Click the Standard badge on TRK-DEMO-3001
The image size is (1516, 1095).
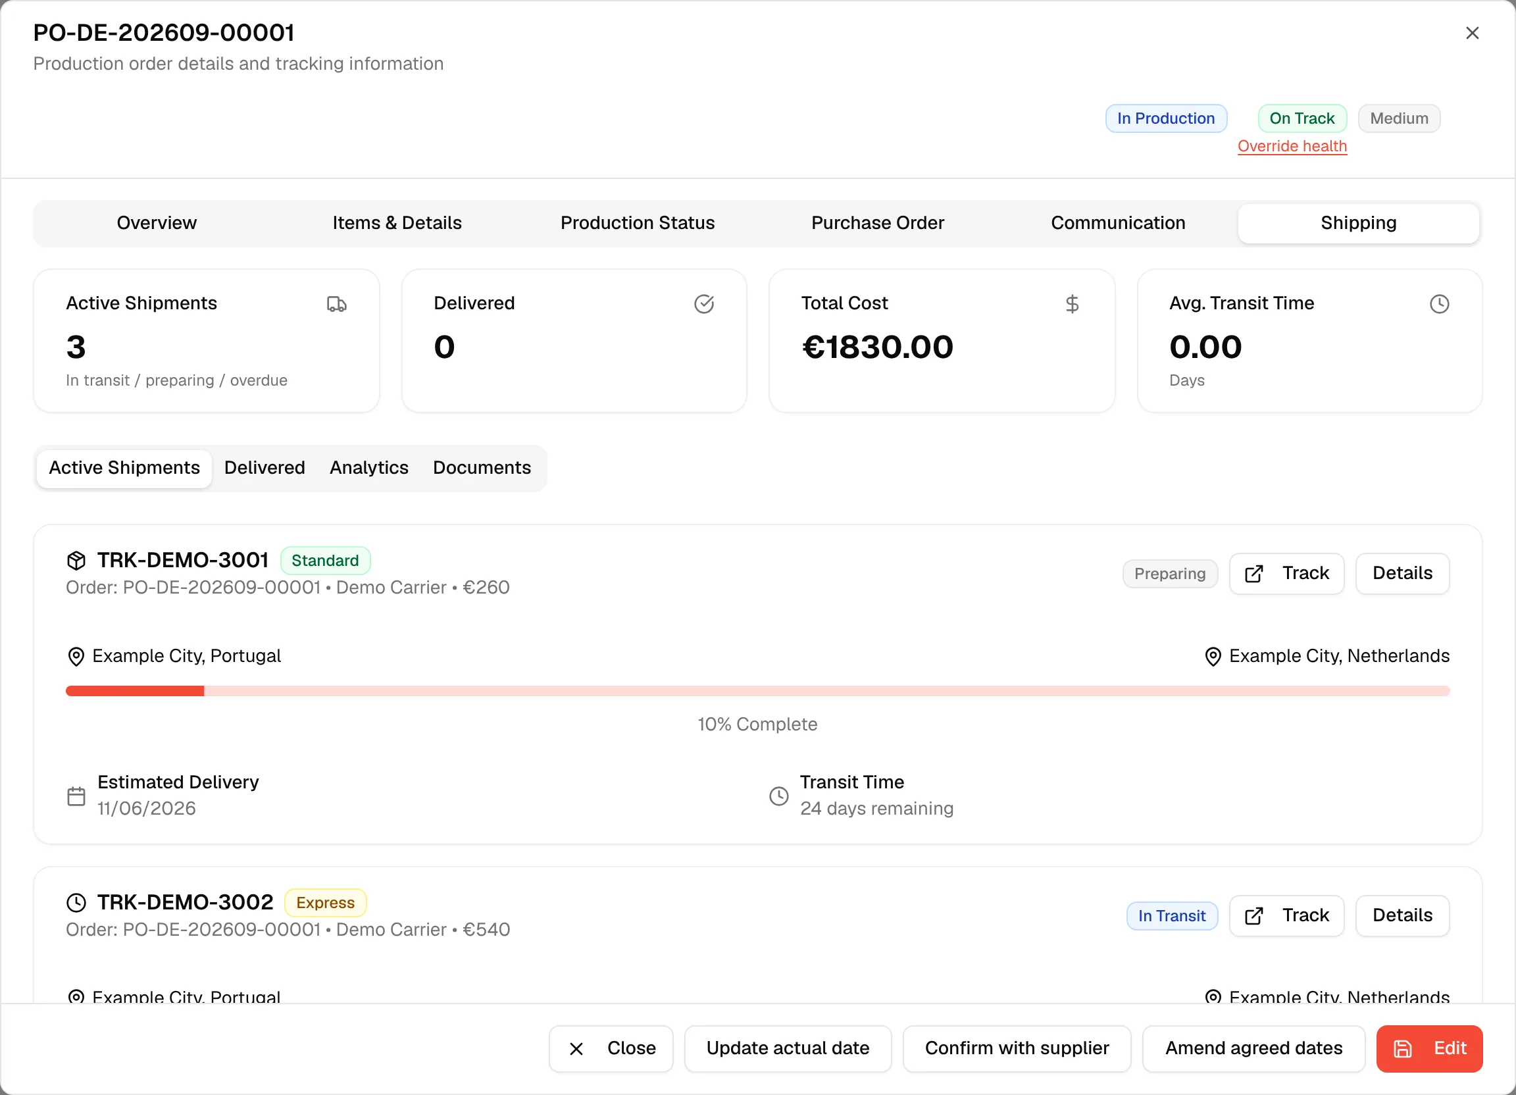325,560
